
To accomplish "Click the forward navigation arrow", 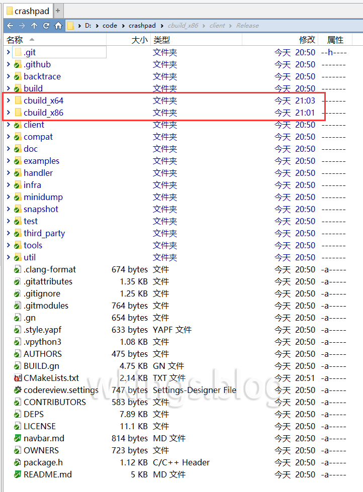I will (x=22, y=26).
